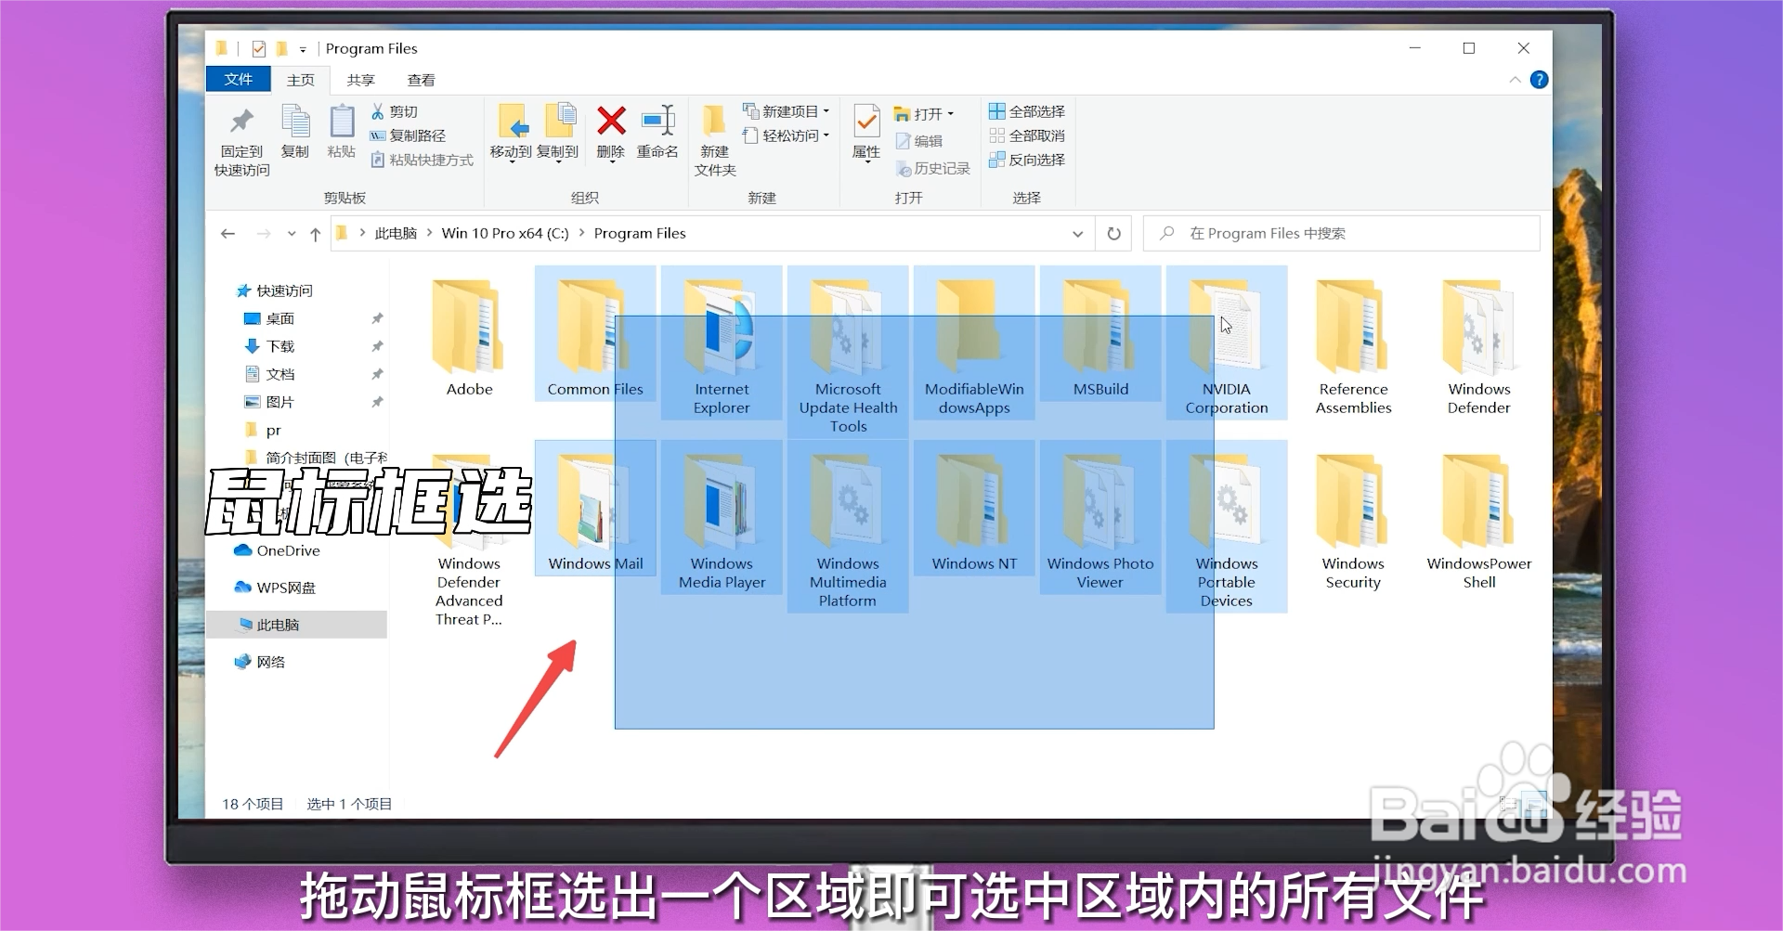The width and height of the screenshot is (1783, 931).
Task: Select the WindowsPowerShell folder
Action: 1479,522
